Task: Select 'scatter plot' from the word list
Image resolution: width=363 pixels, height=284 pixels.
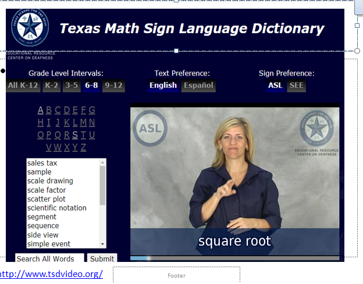Action: click(47, 199)
